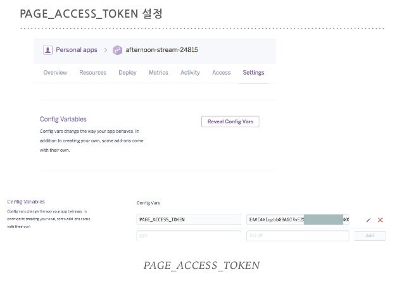
Task: Go to the Metrics tab
Action: click(x=158, y=73)
